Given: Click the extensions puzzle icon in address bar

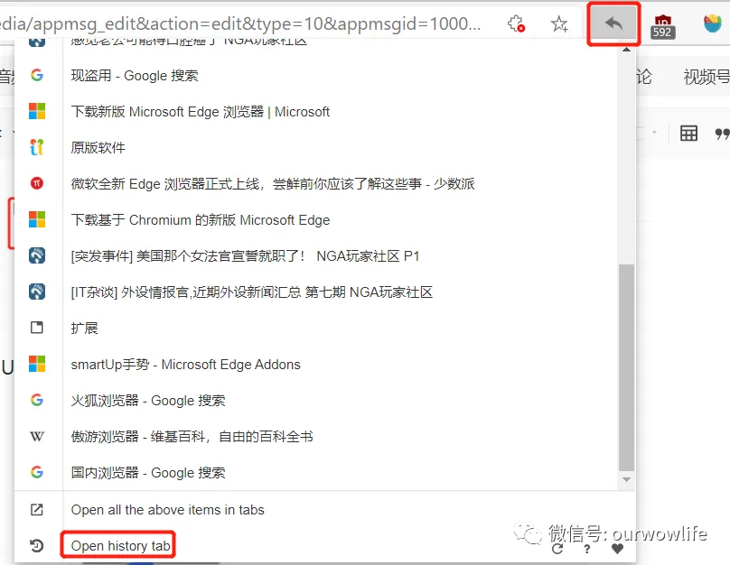Looking at the screenshot, I should point(516,23).
